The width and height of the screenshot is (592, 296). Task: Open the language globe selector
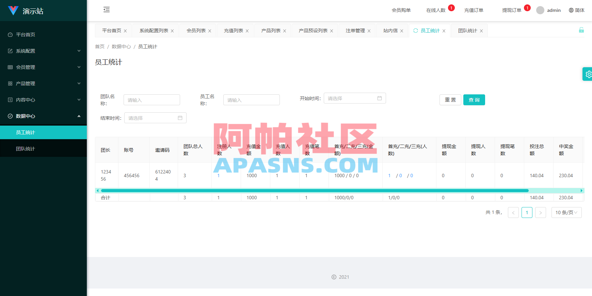[577, 10]
